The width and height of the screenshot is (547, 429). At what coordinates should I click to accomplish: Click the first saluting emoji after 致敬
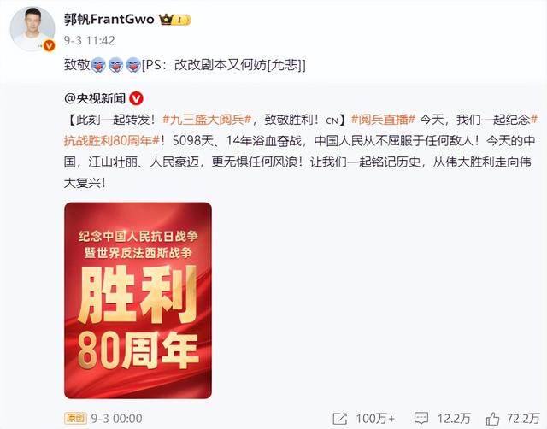tap(98, 65)
